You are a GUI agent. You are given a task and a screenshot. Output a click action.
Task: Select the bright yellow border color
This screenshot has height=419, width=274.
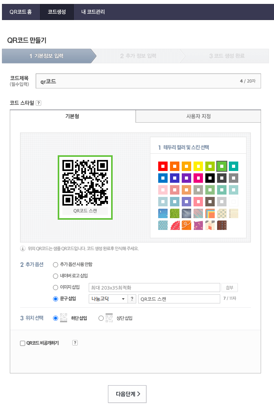198,166
